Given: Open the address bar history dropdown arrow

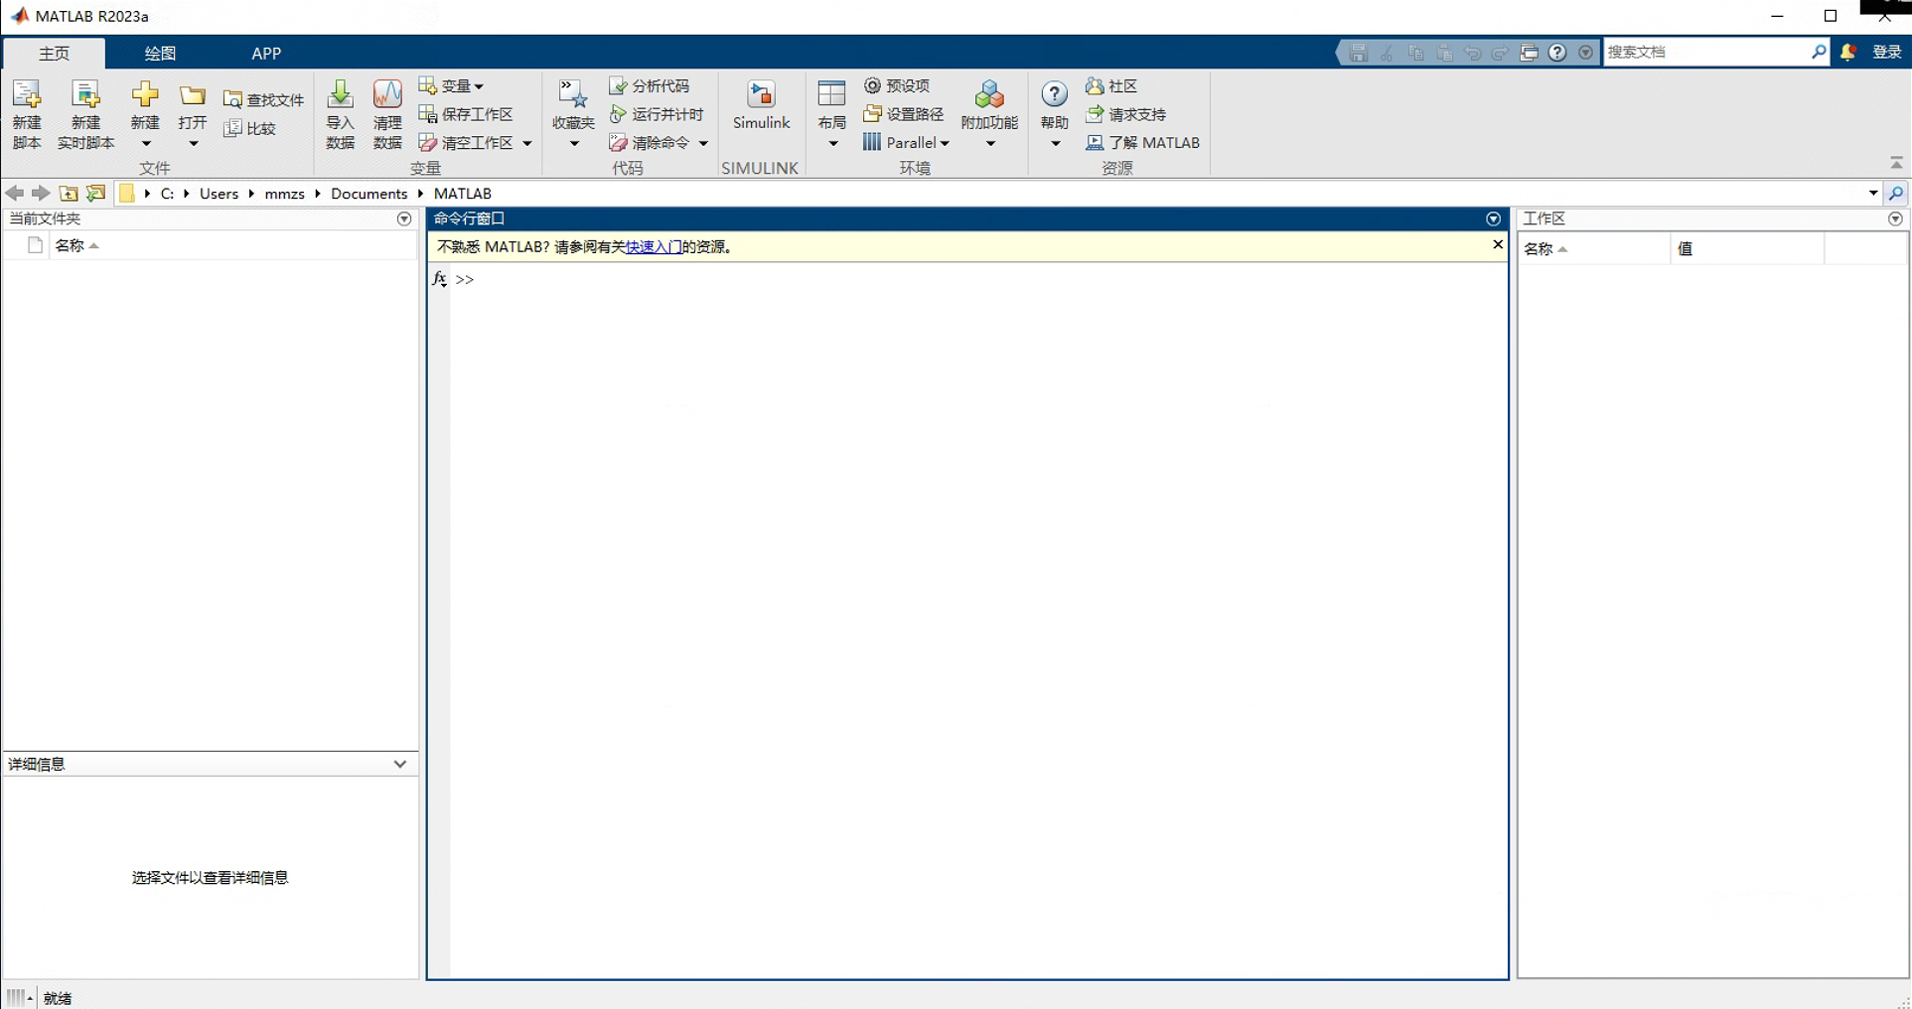Looking at the screenshot, I should [1873, 194].
